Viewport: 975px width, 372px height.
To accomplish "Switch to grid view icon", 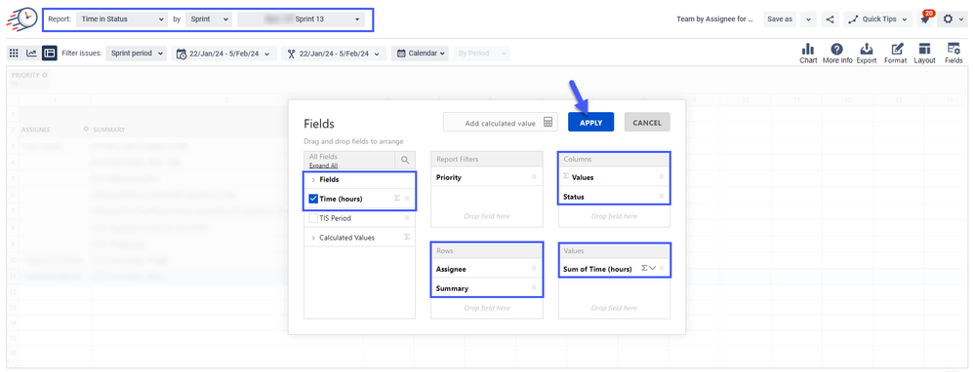I will pos(15,54).
